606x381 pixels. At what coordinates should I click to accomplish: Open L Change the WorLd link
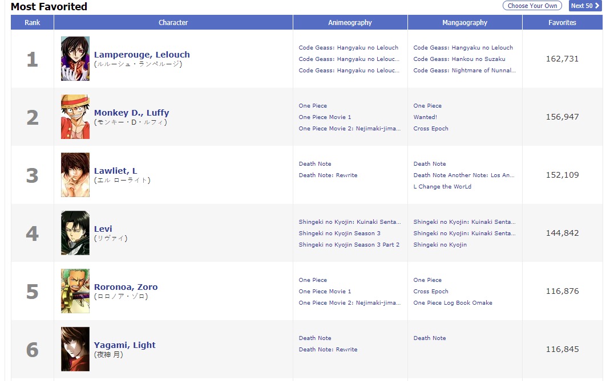[x=442, y=187]
